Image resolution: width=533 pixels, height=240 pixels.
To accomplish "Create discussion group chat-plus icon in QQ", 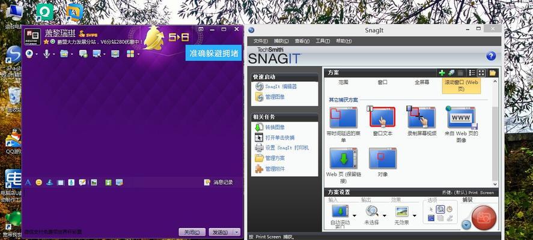I will click(83, 53).
